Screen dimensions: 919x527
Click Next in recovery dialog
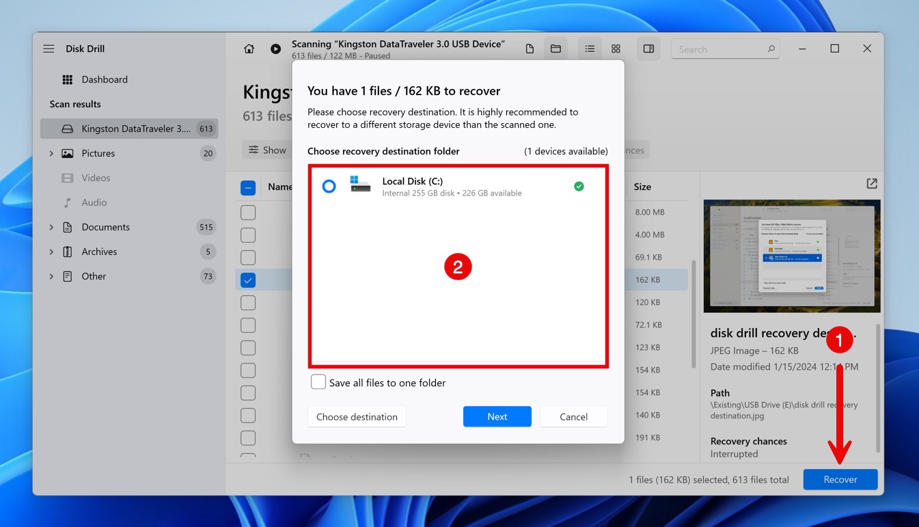pyautogui.click(x=497, y=417)
